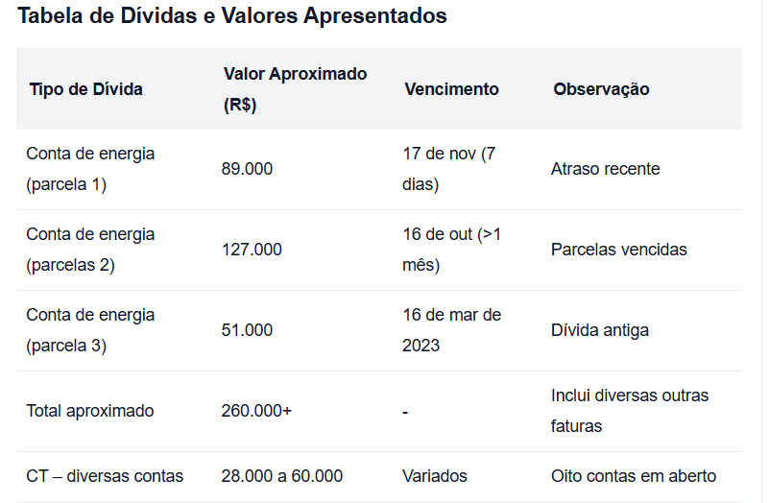The width and height of the screenshot is (769, 503).
Task: Select the "Parcelas vencidas" observation
Action: coord(618,250)
